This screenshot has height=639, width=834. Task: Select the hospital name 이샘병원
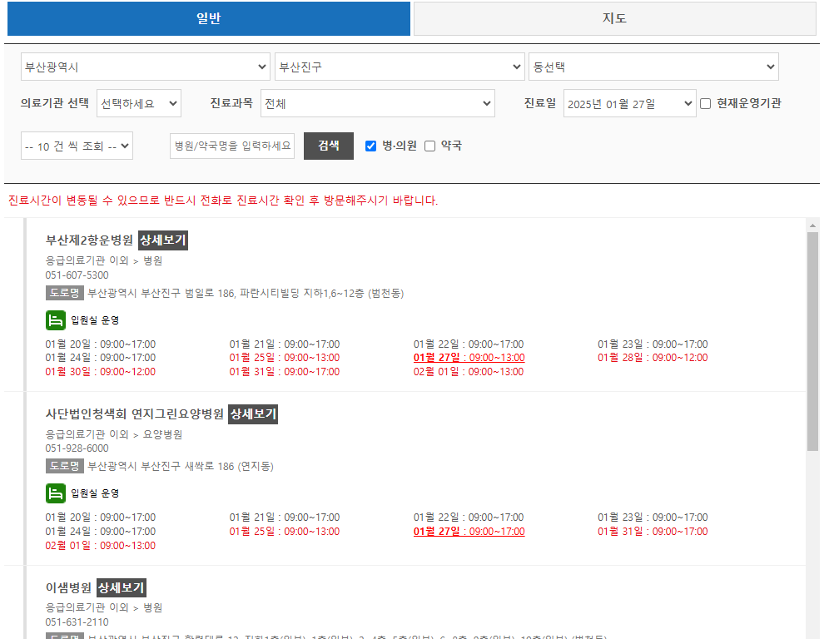pyautogui.click(x=68, y=588)
